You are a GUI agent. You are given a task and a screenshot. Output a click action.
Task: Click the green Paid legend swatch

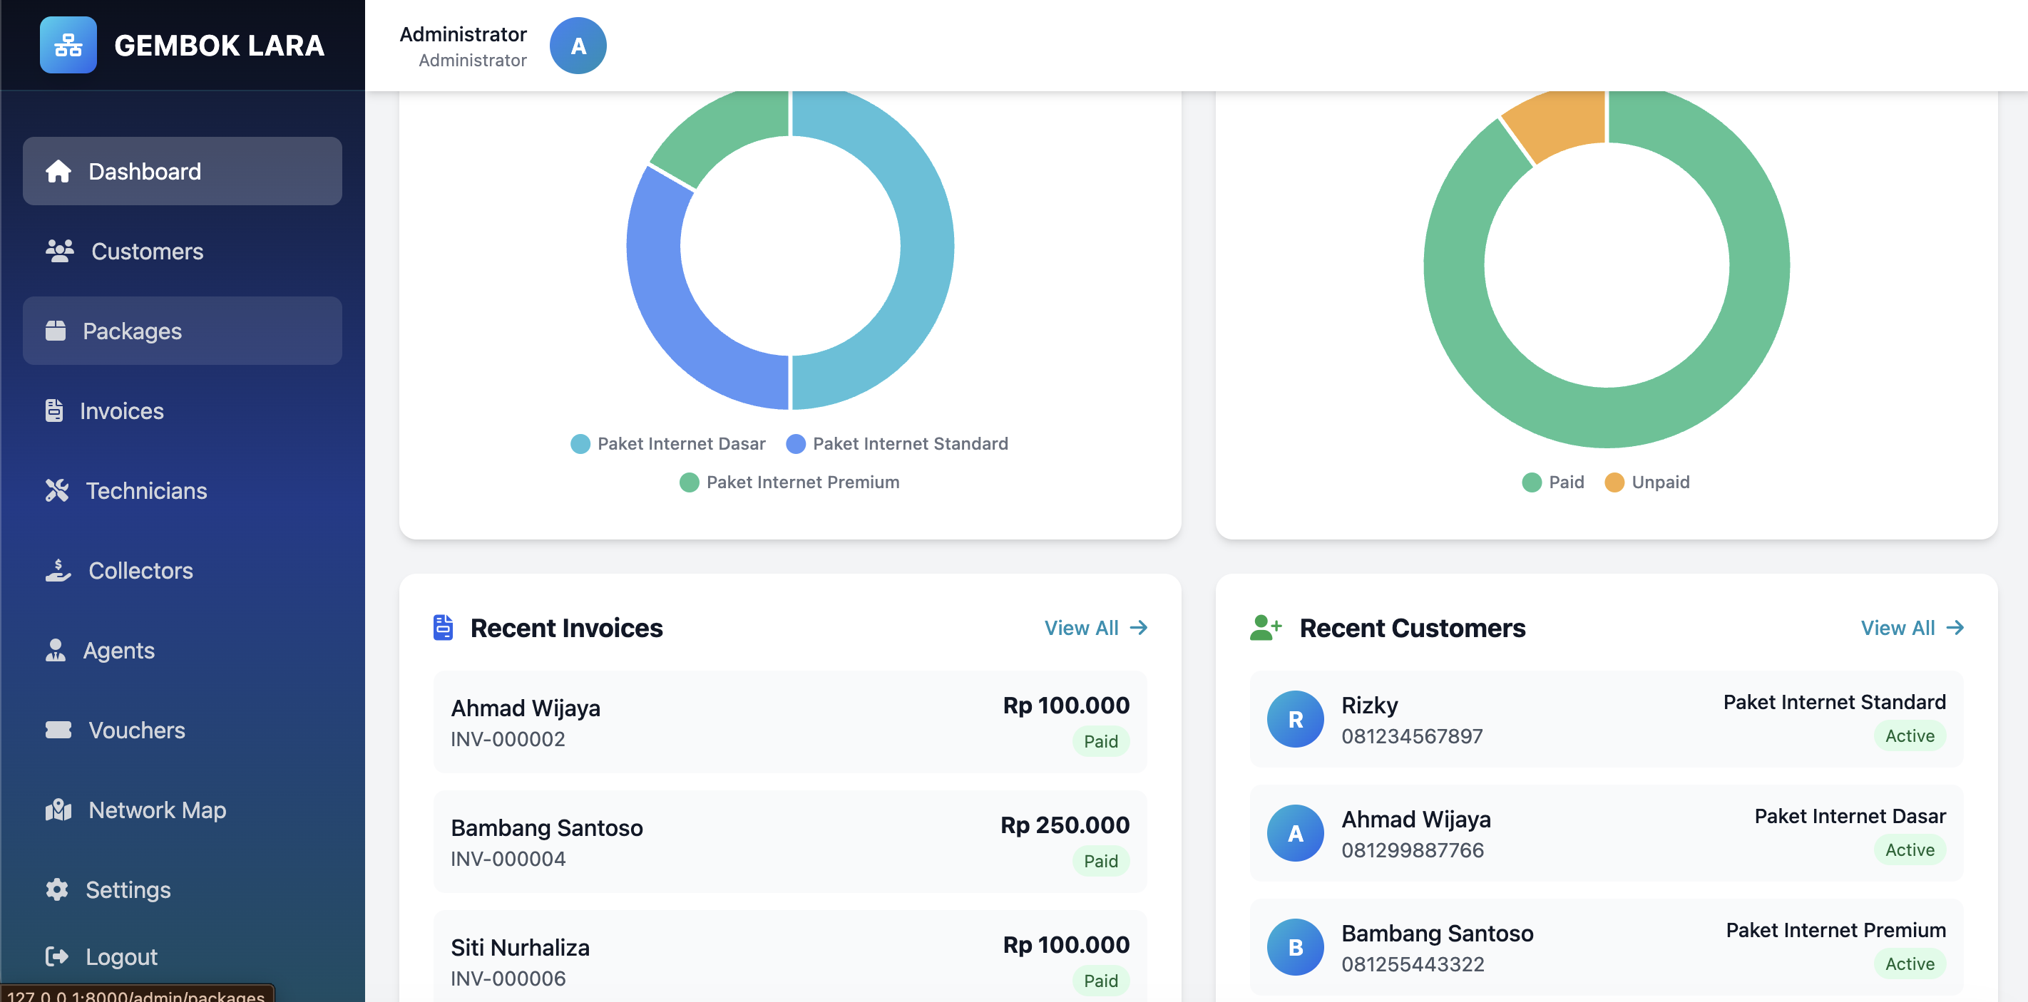click(1530, 482)
